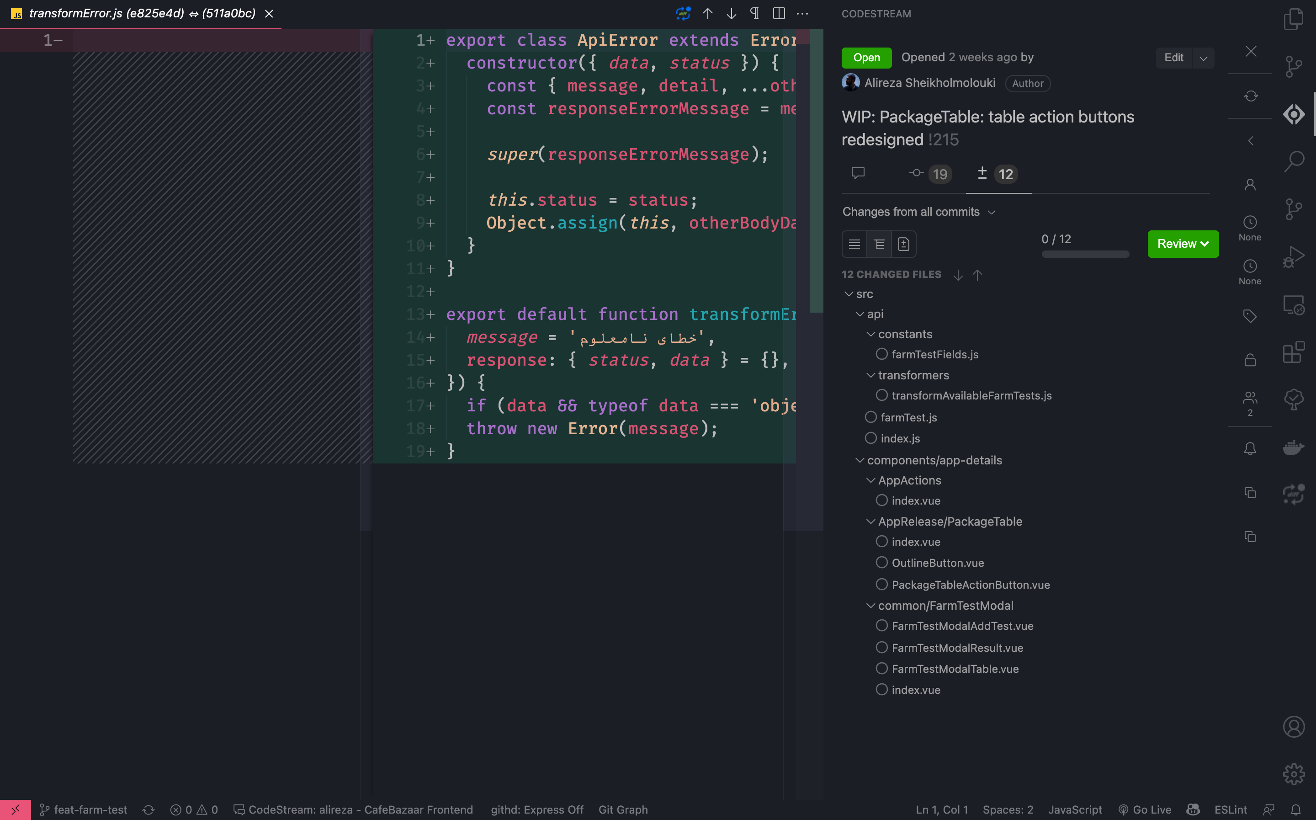Open the Run and Debug view
Screen dimensions: 1316x820
(1293, 256)
